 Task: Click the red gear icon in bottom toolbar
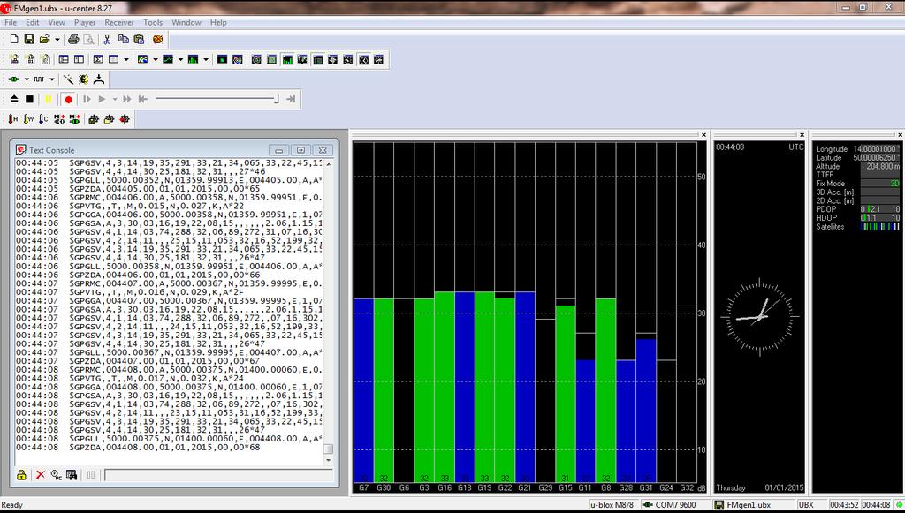tap(124, 118)
